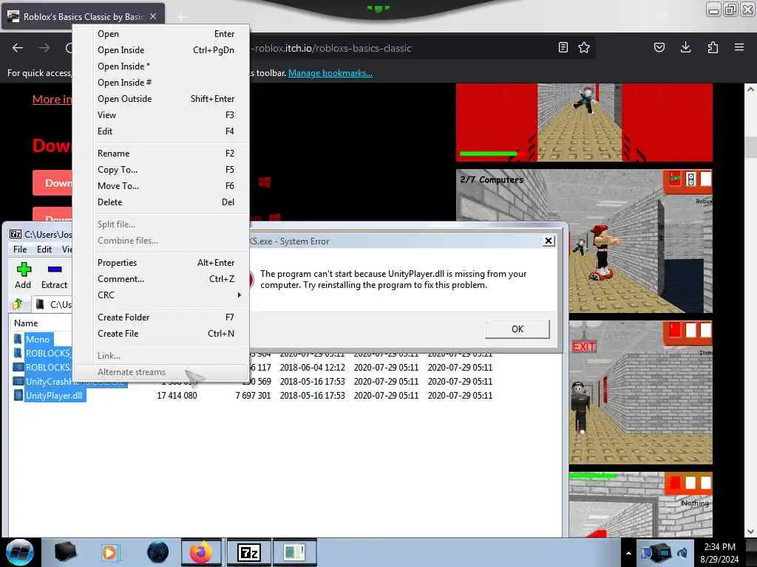Image resolution: width=757 pixels, height=567 pixels.
Task: Show hidden tray icons arrow
Action: click(628, 553)
